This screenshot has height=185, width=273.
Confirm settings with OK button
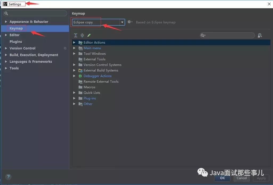[x=222, y=178]
